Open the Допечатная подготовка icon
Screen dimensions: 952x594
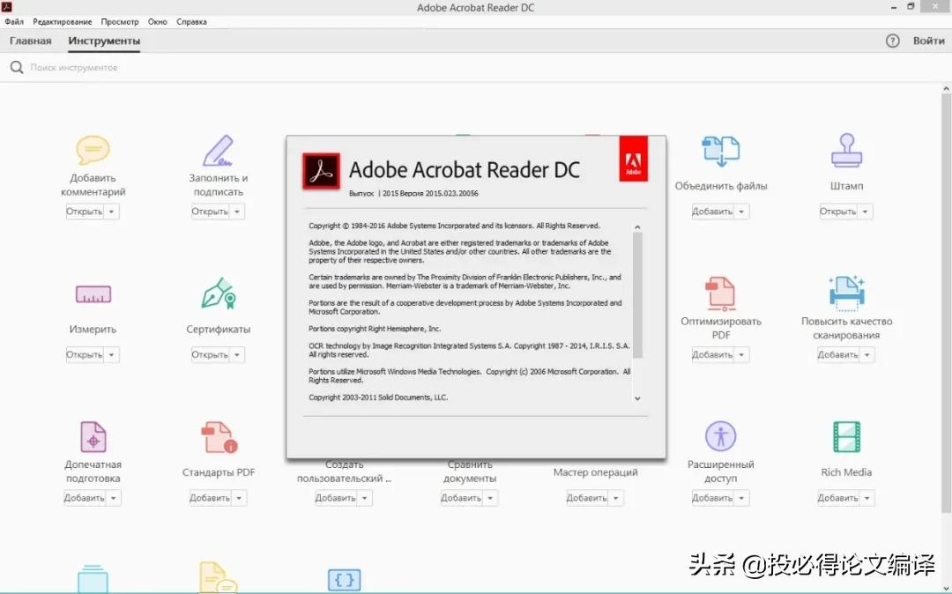[93, 437]
